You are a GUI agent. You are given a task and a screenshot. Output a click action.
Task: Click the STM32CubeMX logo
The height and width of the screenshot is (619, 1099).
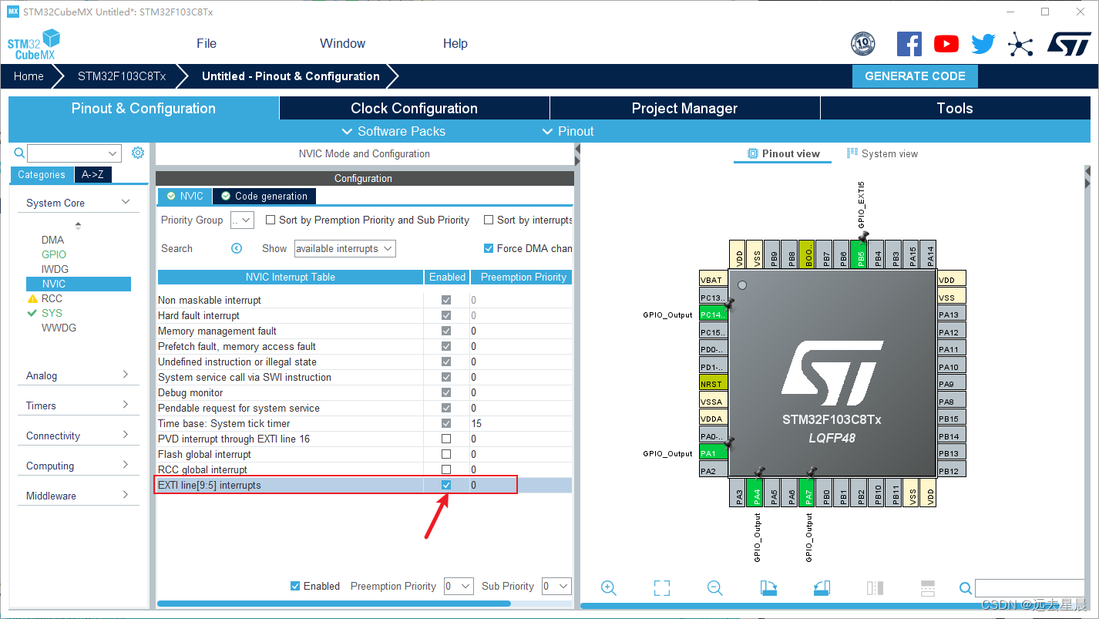click(34, 45)
